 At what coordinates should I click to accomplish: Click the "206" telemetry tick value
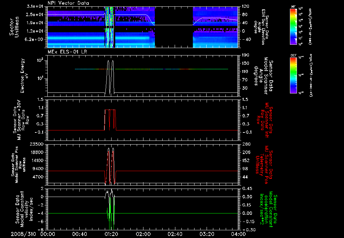tap(246, 152)
